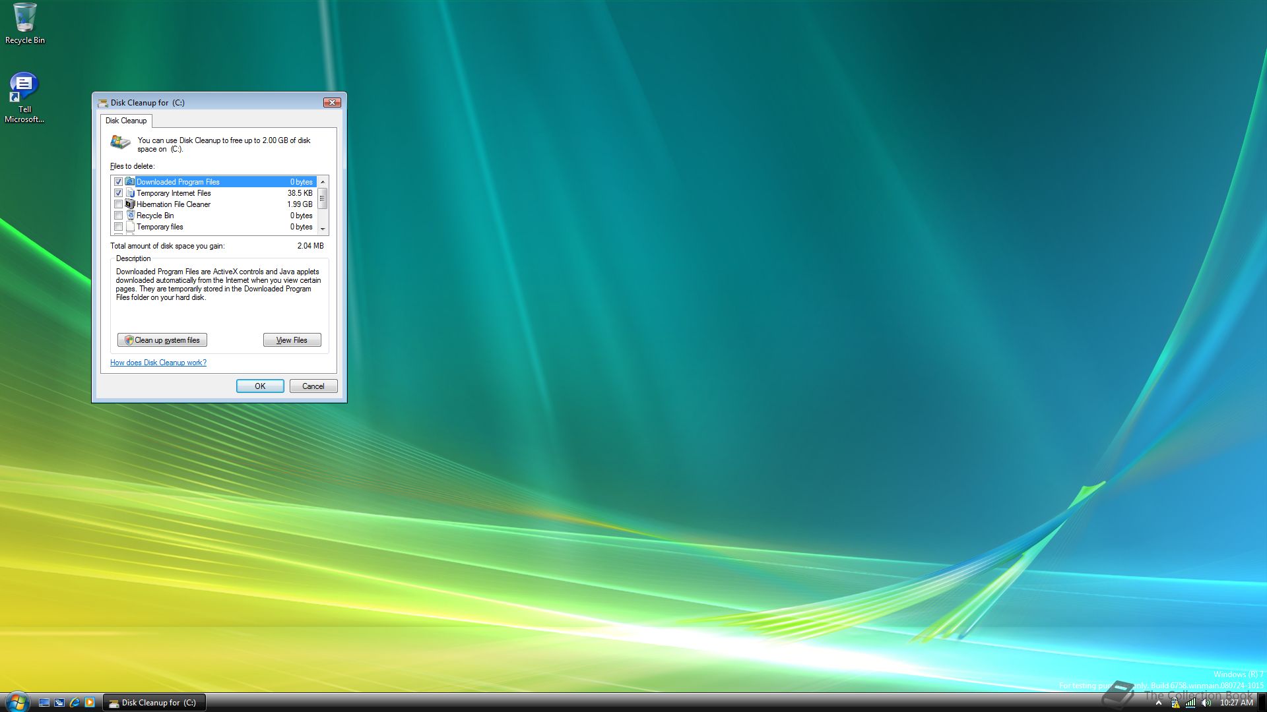Click the file list scroll-down arrow
This screenshot has height=712, width=1267.
click(323, 229)
